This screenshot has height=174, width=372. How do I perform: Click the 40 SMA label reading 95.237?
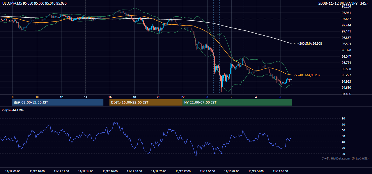(x=307, y=75)
